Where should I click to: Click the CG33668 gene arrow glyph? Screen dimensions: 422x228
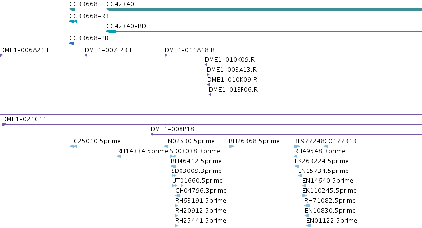coord(72,9)
